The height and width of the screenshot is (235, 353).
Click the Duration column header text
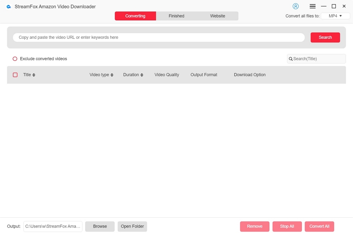[131, 75]
